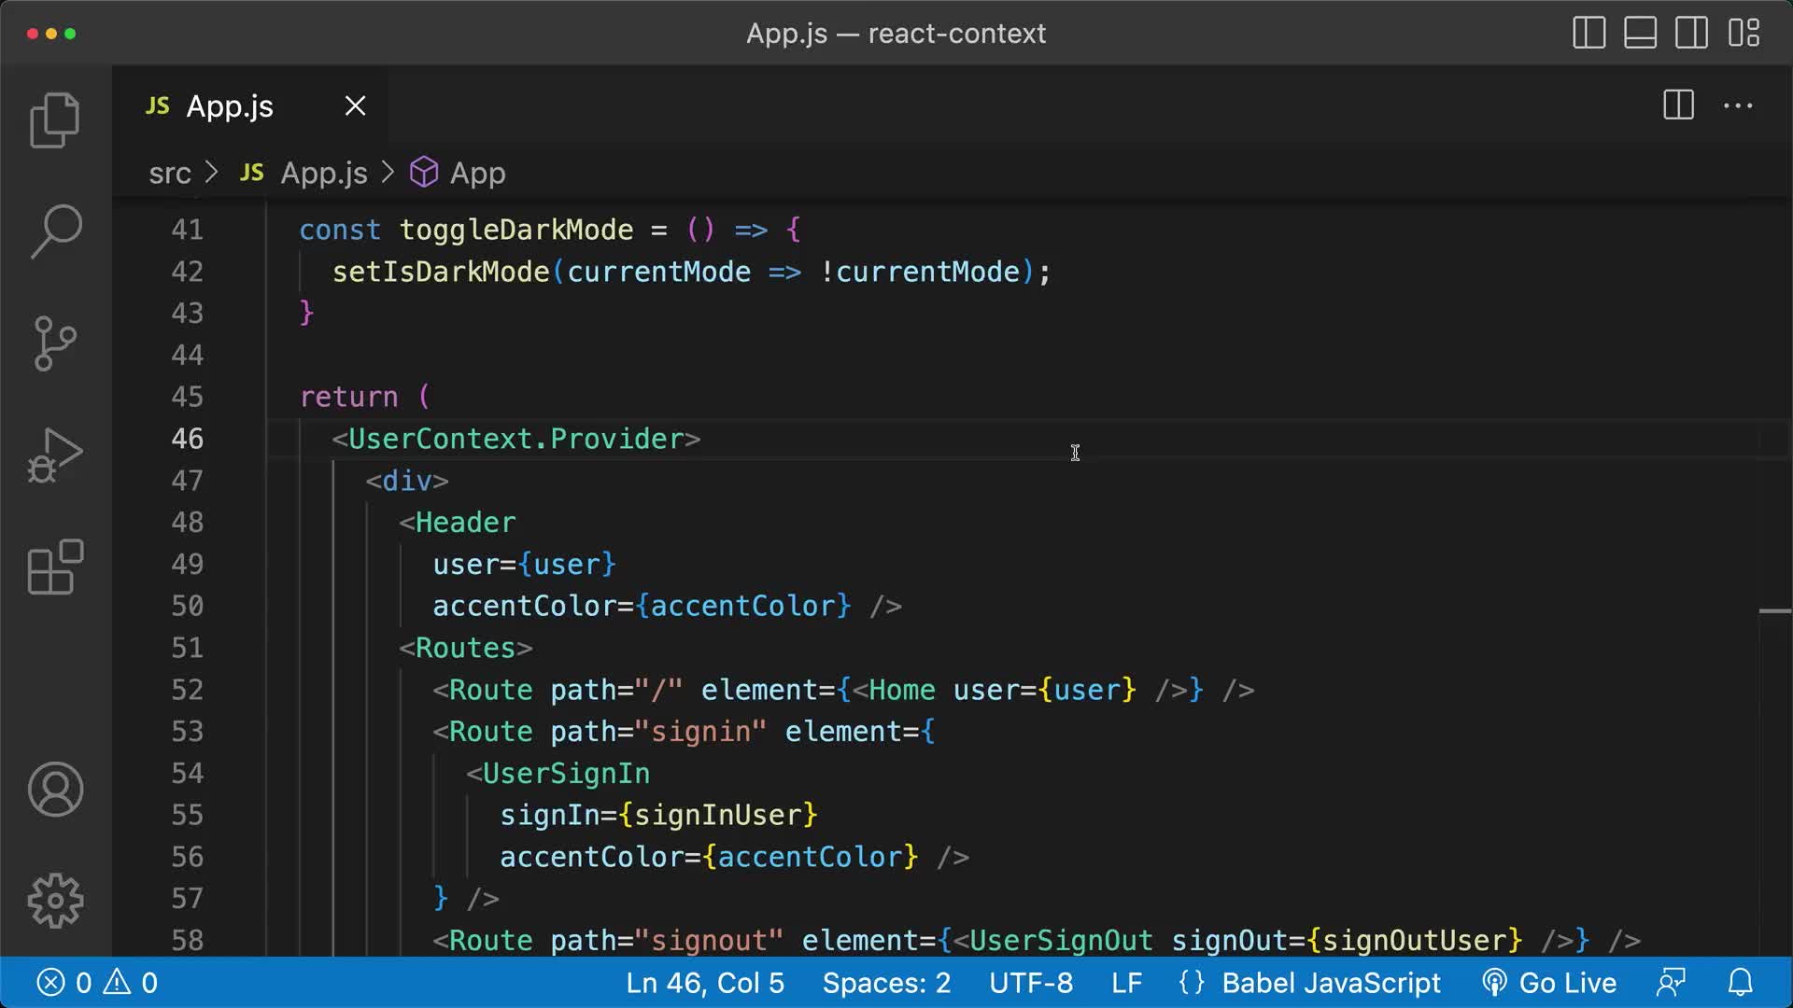Open the Source Control view
Image resolution: width=1793 pixels, height=1008 pixels.
click(55, 343)
